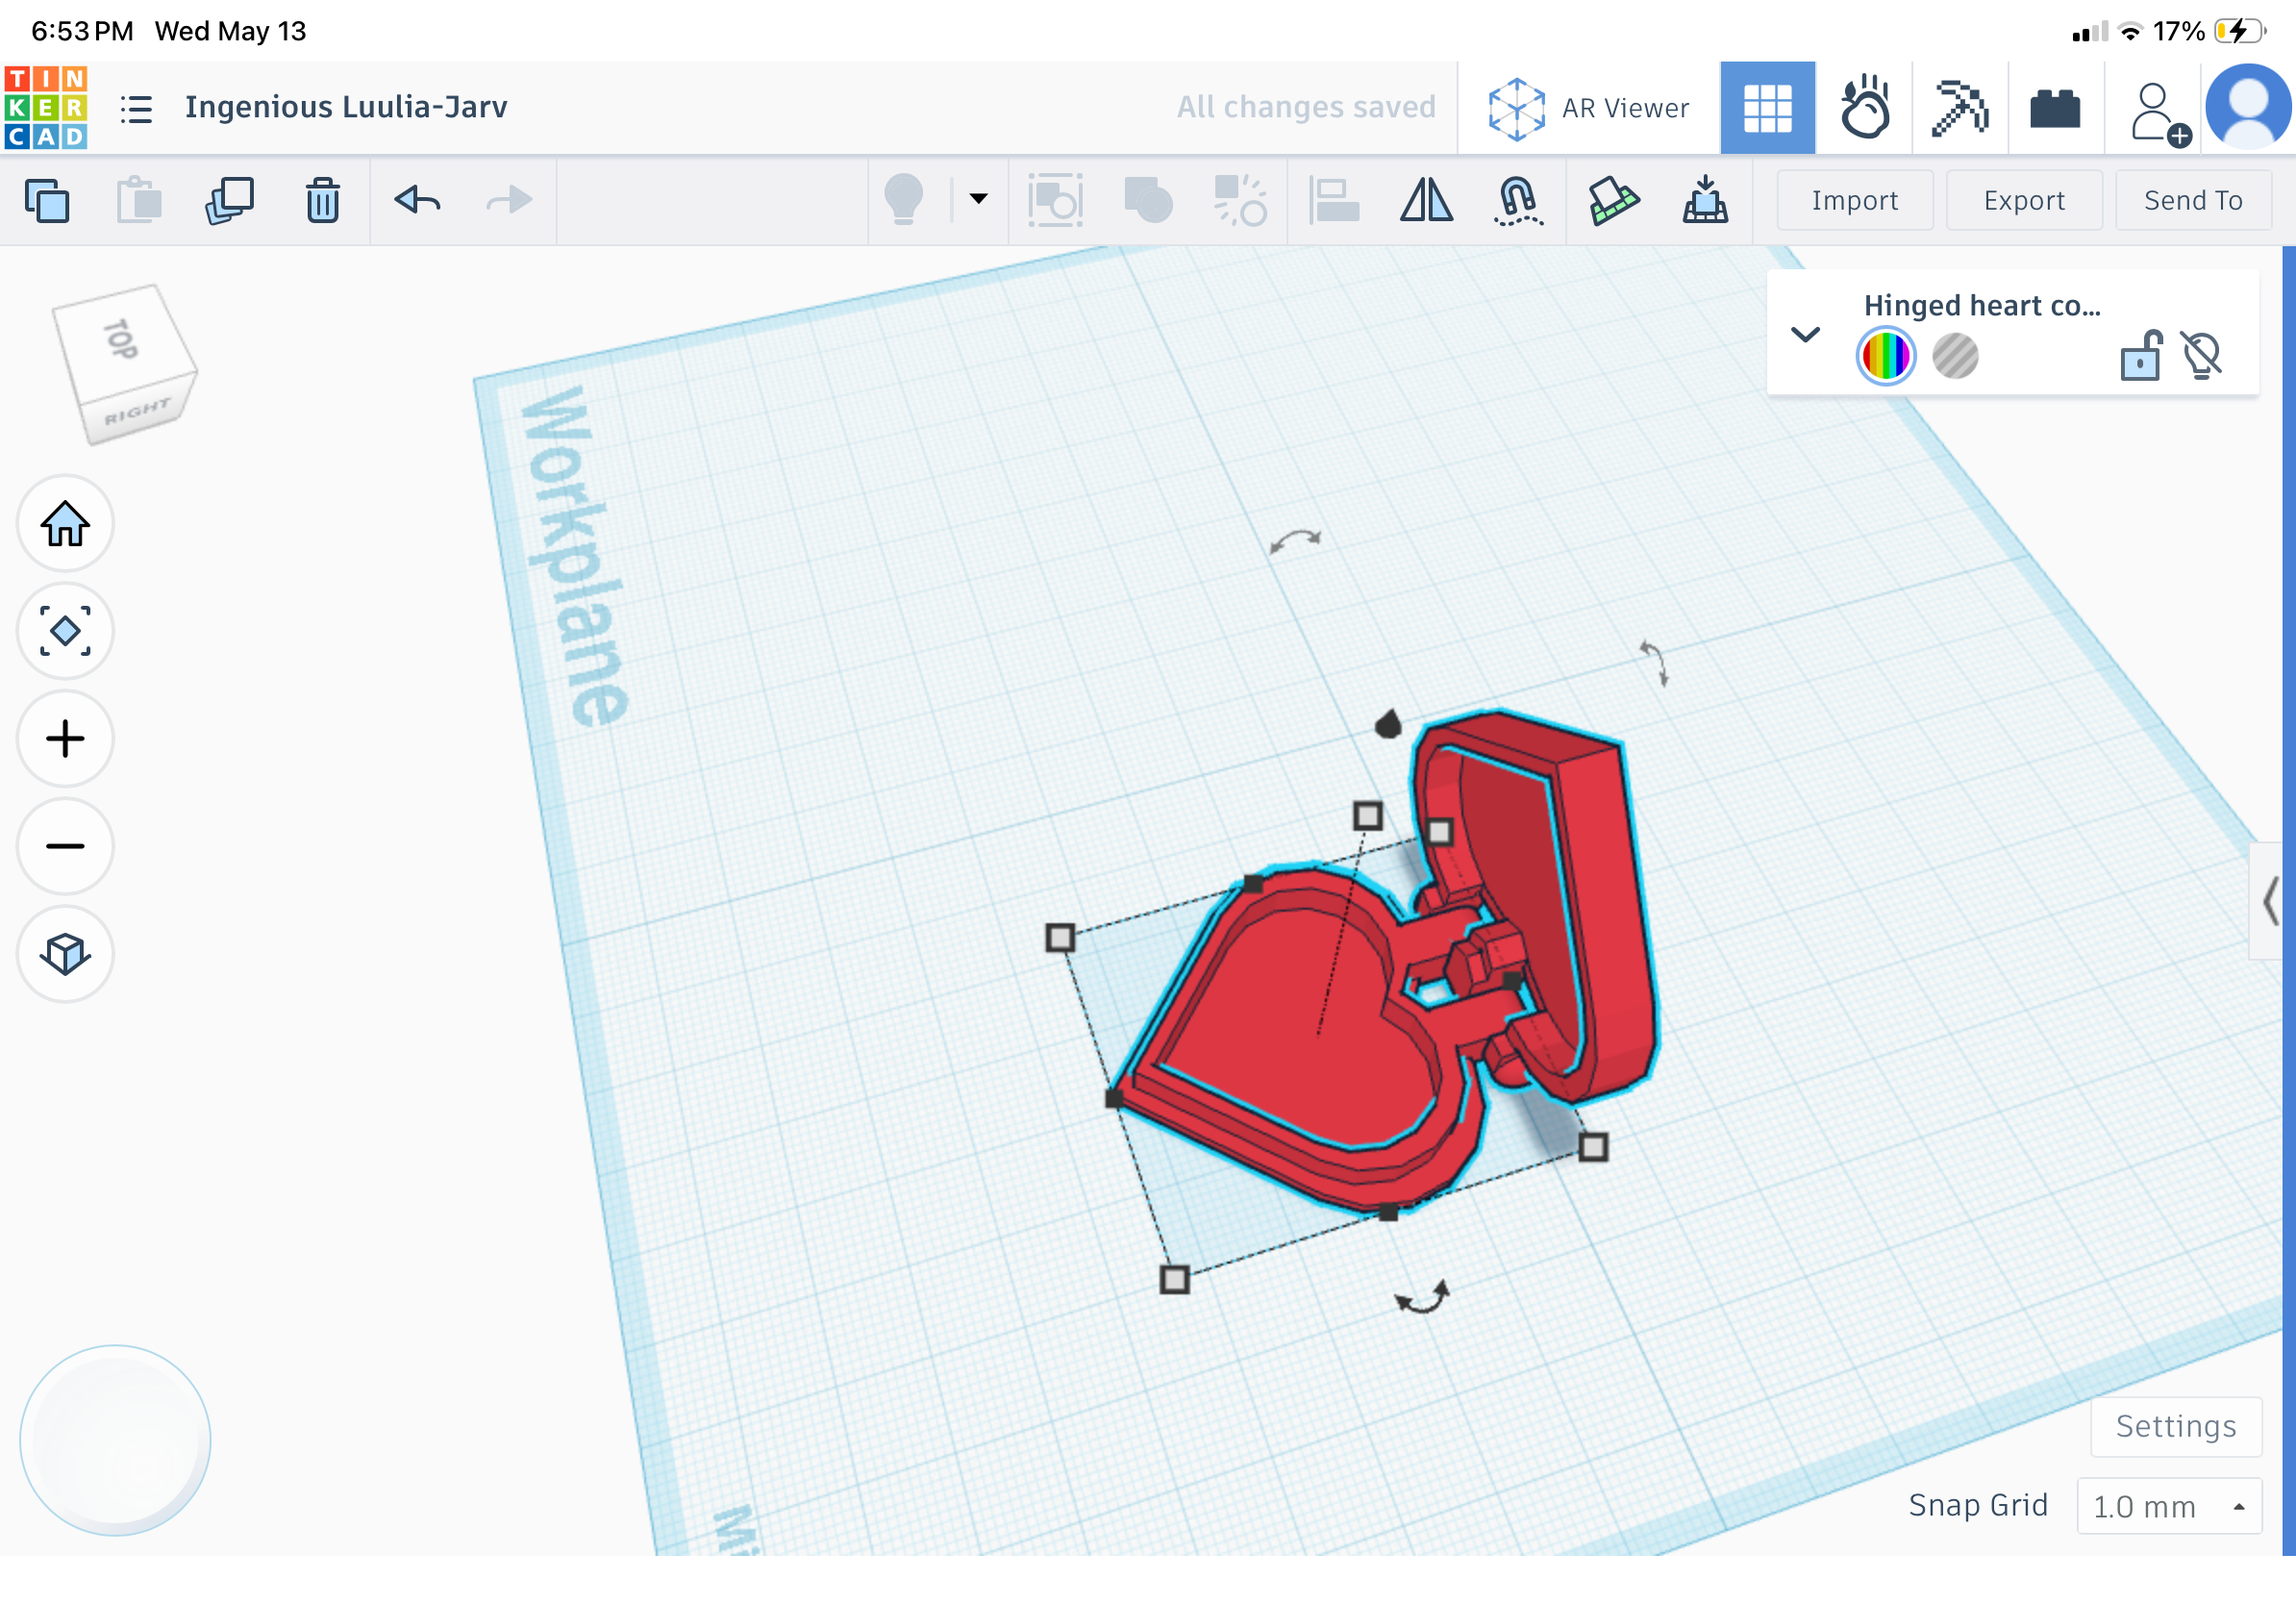
Task: Select the Copy tool
Action: click(x=46, y=200)
